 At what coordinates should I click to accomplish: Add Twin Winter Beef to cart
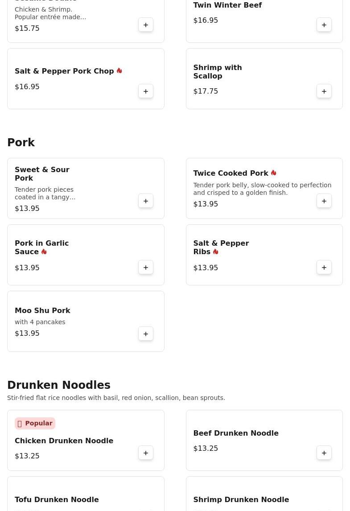tap(324, 25)
